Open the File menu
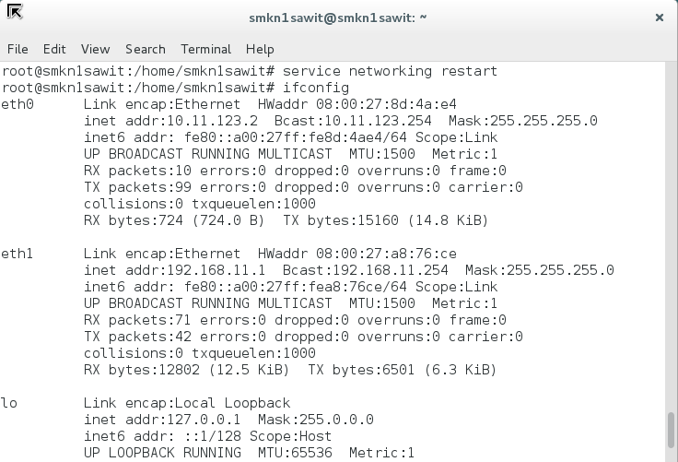This screenshot has width=678, height=462. coord(18,49)
